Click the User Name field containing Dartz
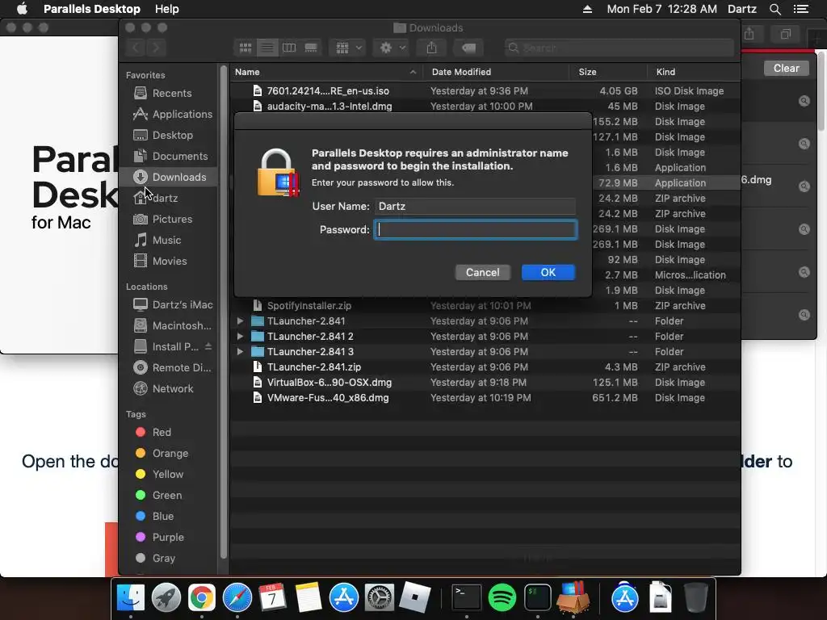This screenshot has width=827, height=620. coord(475,206)
